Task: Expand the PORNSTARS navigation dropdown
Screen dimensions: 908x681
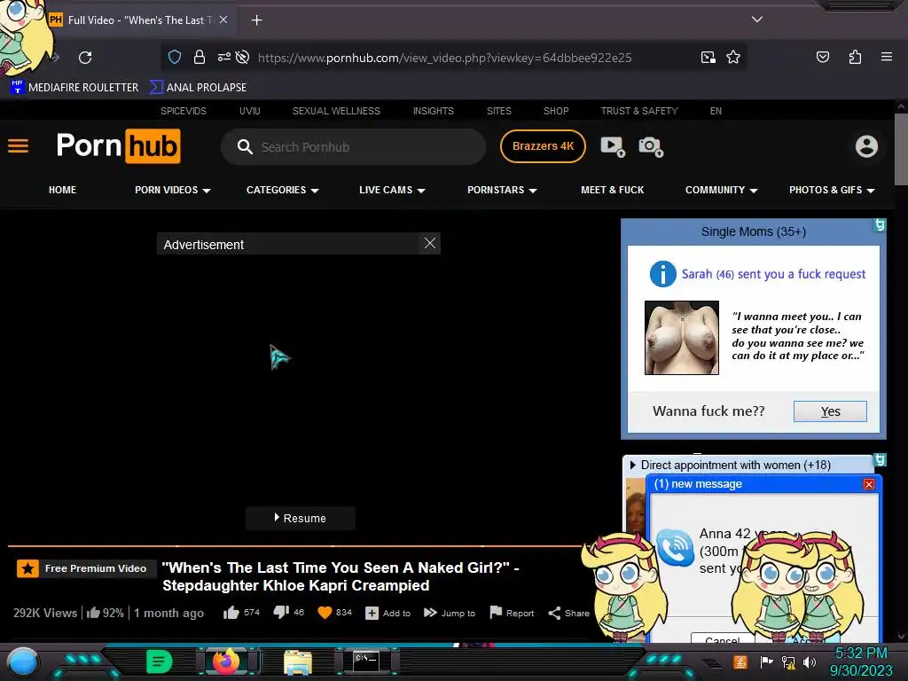Action: tap(502, 190)
